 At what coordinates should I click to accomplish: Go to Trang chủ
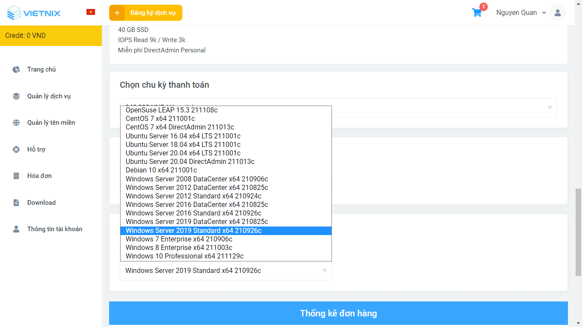[41, 69]
